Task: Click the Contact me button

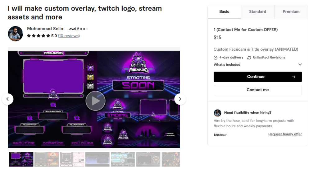Action: pos(257,90)
